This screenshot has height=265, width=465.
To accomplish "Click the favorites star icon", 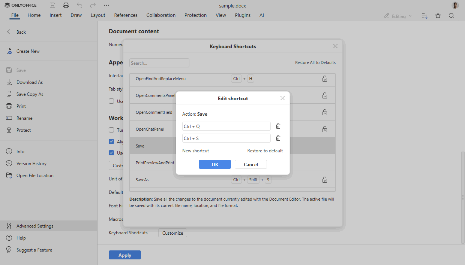I will click(438, 16).
